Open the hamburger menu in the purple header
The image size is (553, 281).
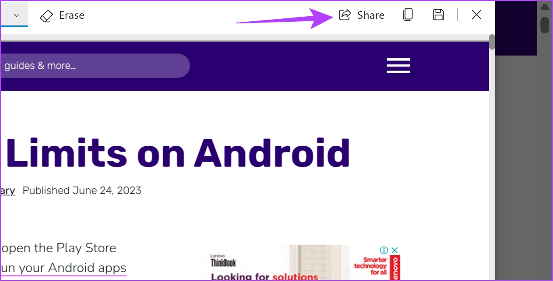click(x=398, y=66)
